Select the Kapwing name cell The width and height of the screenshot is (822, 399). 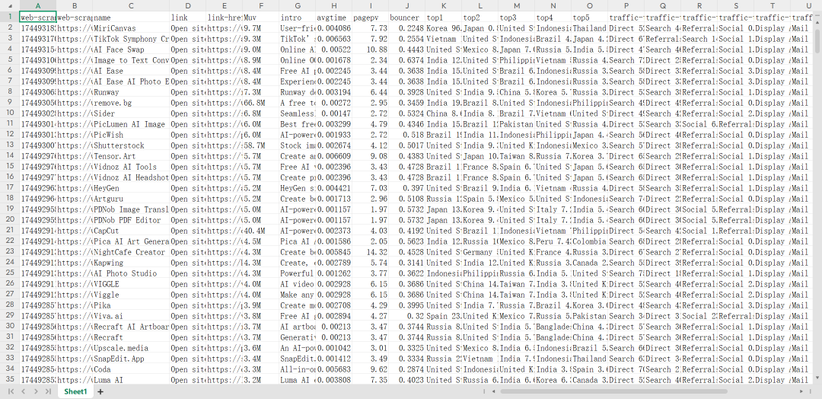click(131, 263)
